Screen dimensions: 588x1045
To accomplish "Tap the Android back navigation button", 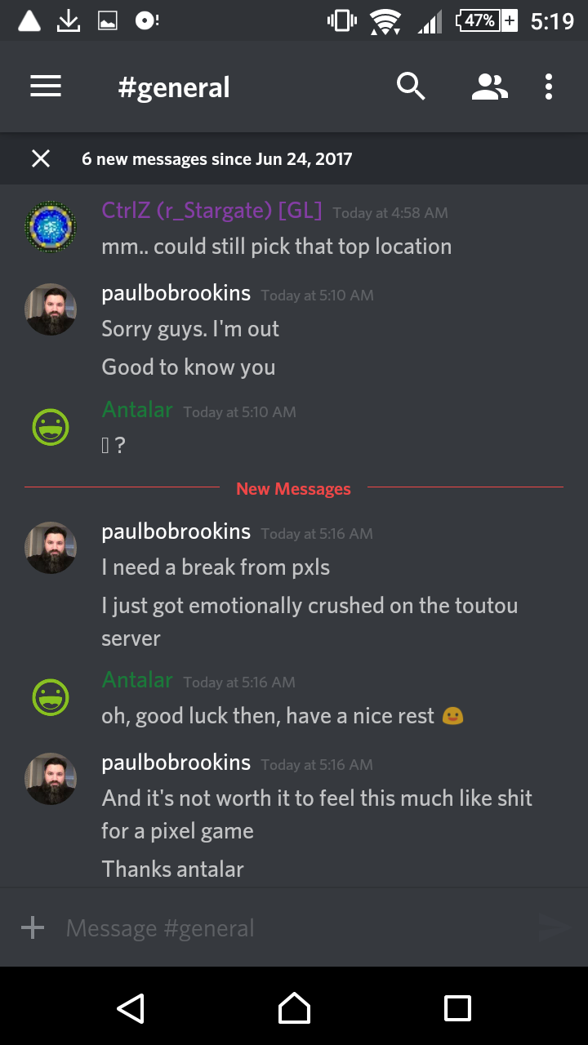I will pos(131,1008).
